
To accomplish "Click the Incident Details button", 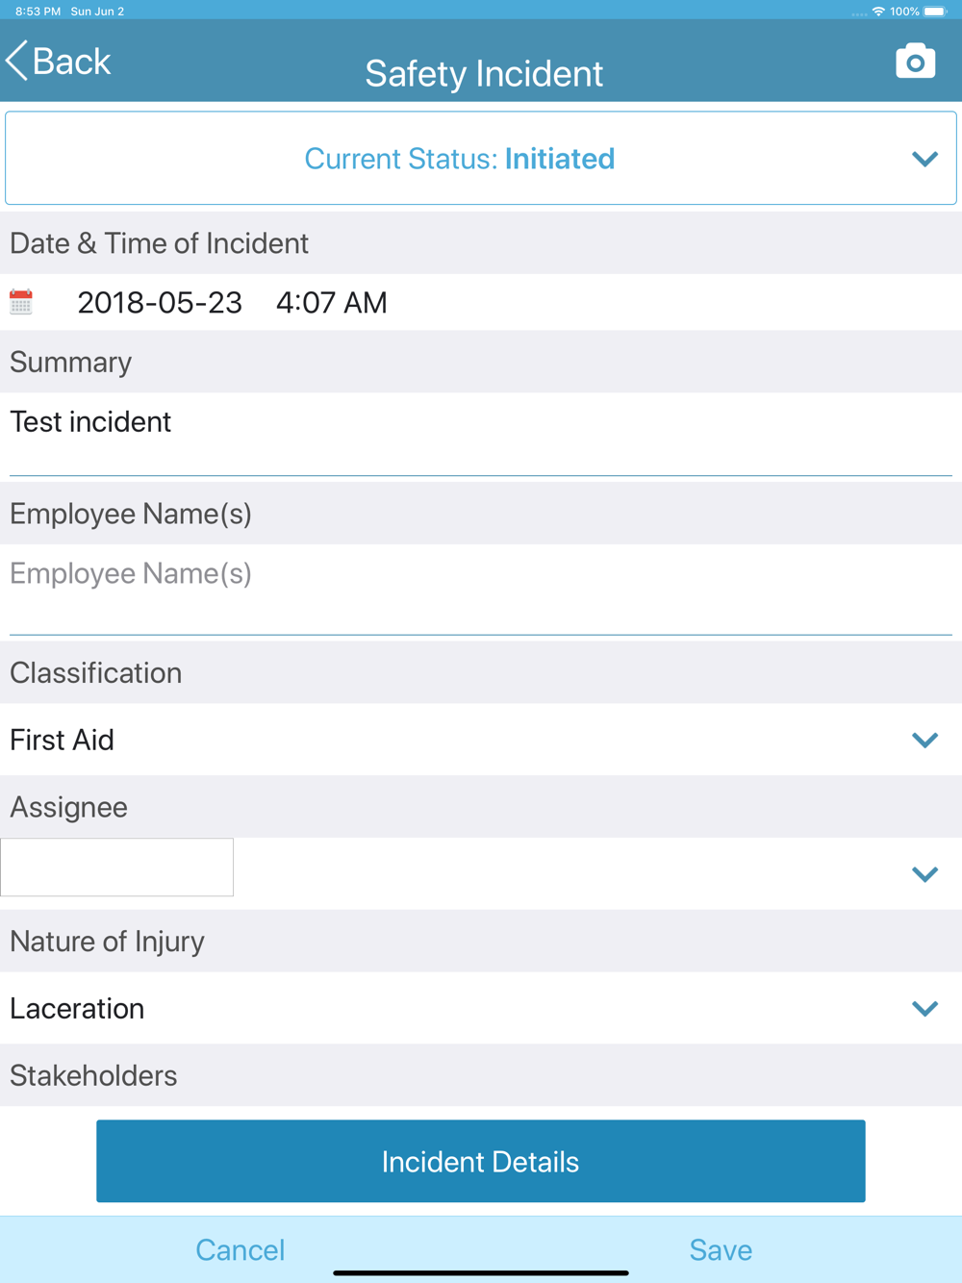I will 481,1161.
